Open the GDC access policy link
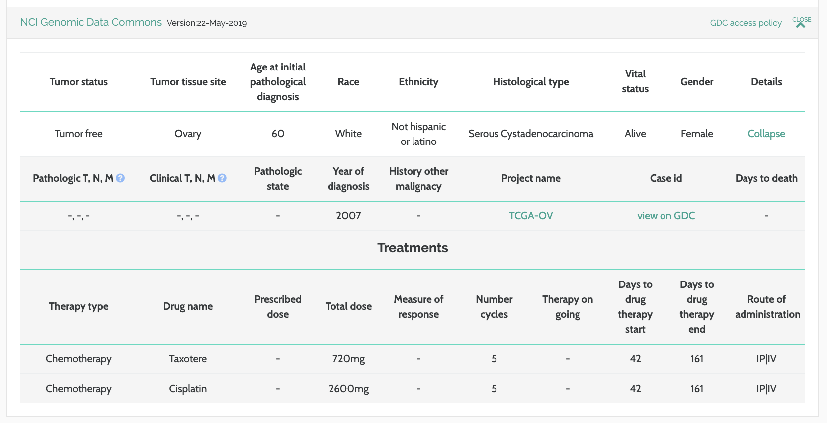This screenshot has height=423, width=827. click(745, 23)
